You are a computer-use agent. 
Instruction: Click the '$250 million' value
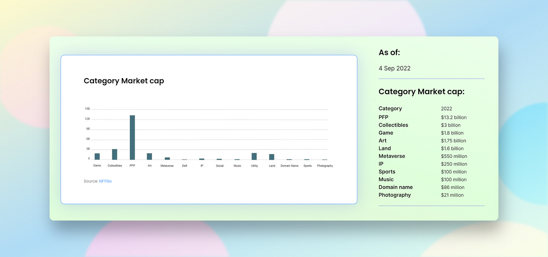tap(454, 164)
